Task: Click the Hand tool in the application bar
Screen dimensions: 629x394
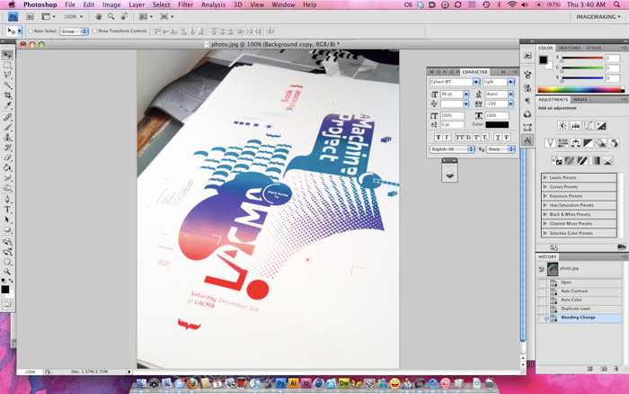Action: coord(98,16)
